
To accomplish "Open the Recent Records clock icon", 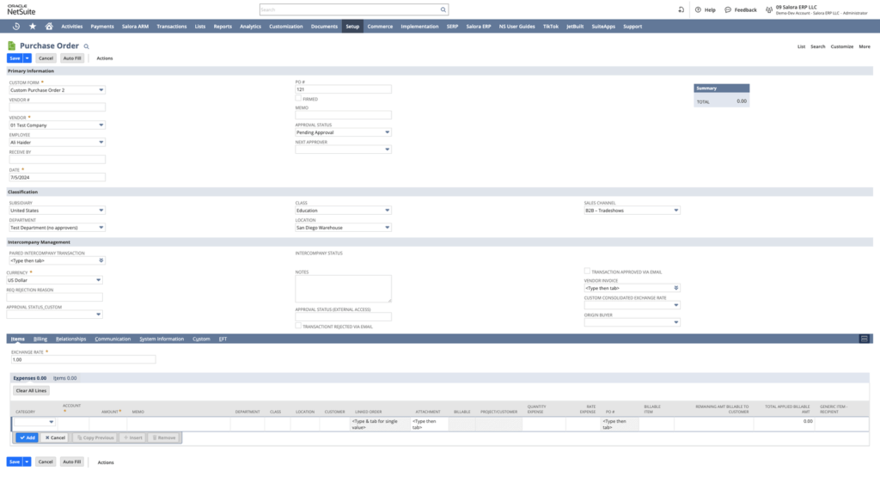I will (16, 27).
